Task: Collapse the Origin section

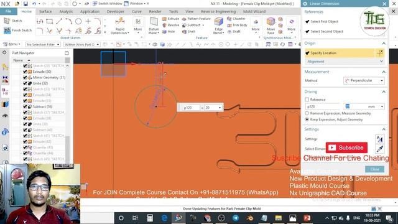Action: (384, 43)
